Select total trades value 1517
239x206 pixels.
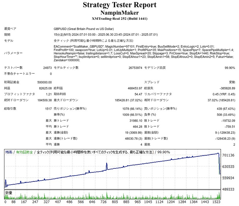pyautogui.click(x=48, y=109)
